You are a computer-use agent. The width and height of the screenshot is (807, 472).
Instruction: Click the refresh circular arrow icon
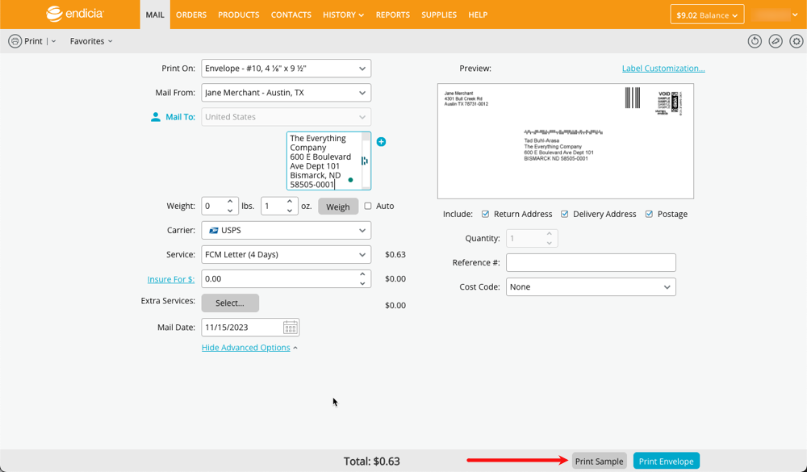point(755,41)
